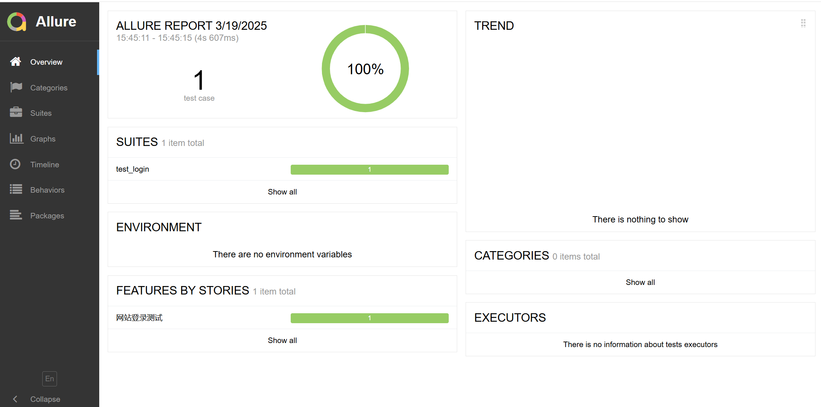Collapse the sidebar with the chevron arrow
Image resolution: width=821 pixels, height=407 pixels.
(x=15, y=399)
